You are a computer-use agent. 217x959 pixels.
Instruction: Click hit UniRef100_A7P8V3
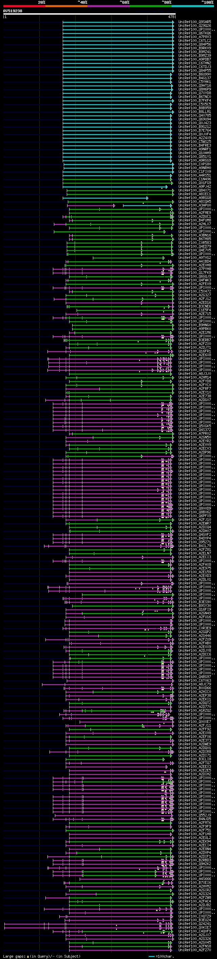pos(195,37)
